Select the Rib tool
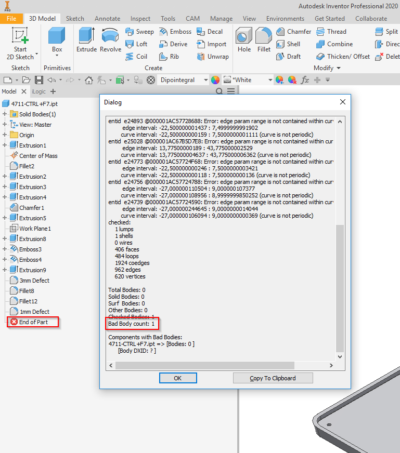The height and width of the screenshot is (453, 400). 169,56
